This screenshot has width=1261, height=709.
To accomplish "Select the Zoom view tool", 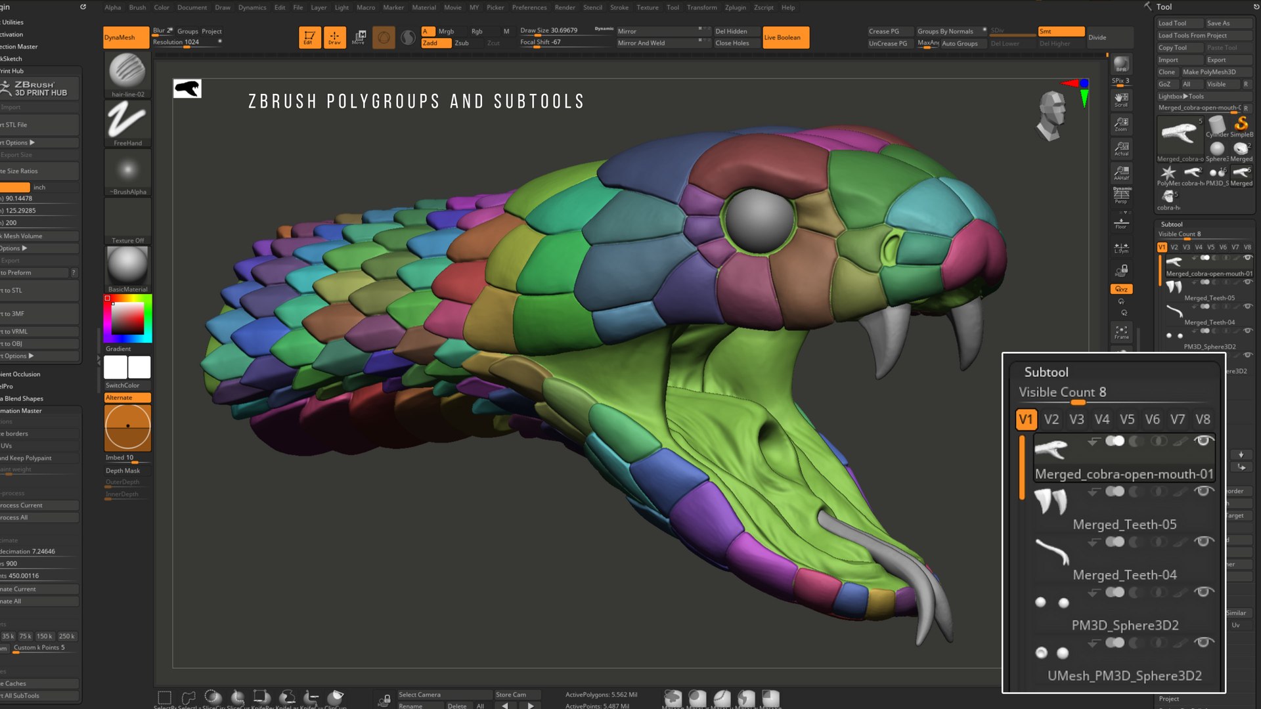I will [1121, 124].
